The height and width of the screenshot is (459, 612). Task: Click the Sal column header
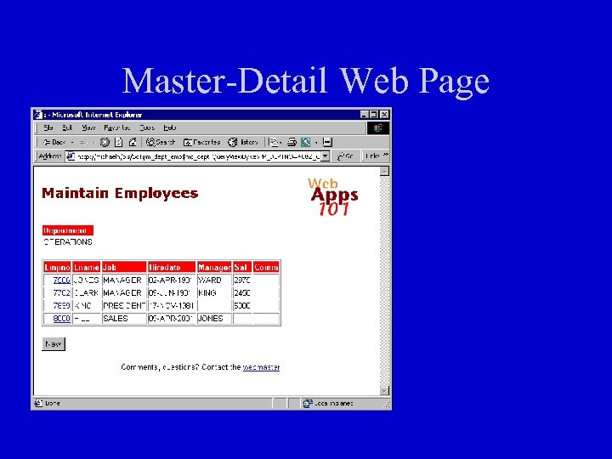click(x=242, y=268)
